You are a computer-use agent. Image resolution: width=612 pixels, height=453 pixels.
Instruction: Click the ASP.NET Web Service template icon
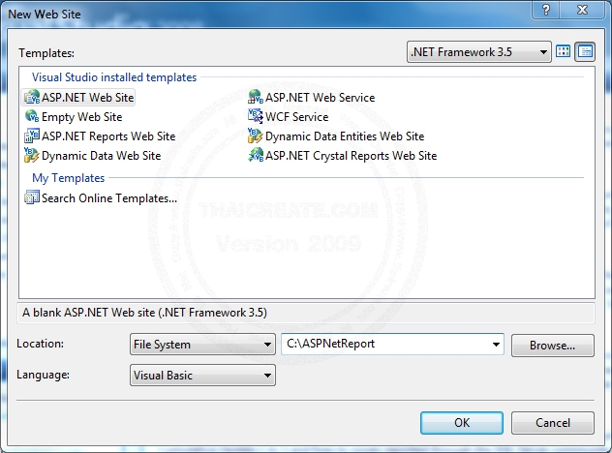[256, 98]
